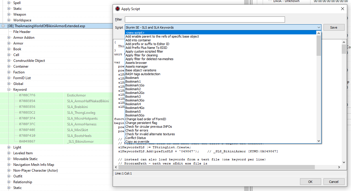351x191 pixels.
Task: Select 'Change load order of FormID' script
Action: pyautogui.click(x=221, y=119)
